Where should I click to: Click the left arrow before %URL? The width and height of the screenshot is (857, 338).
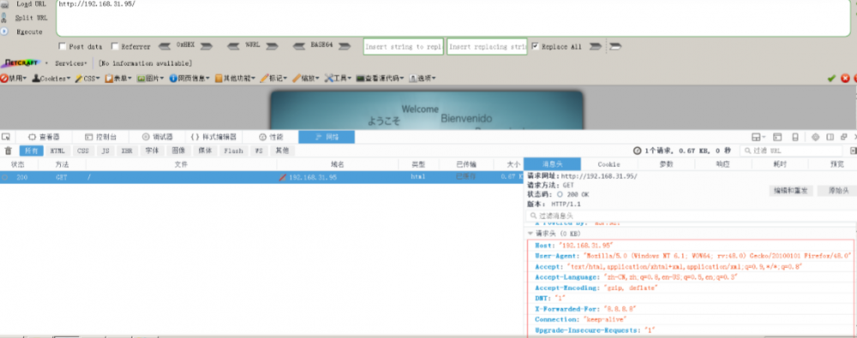(233, 46)
